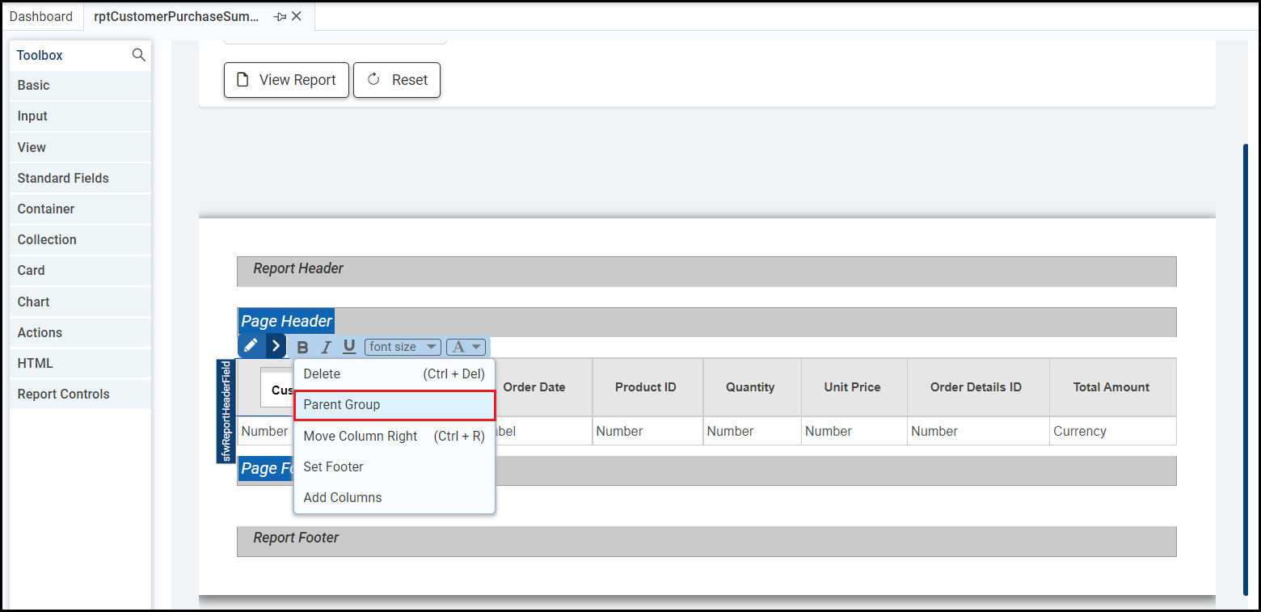Image resolution: width=1261 pixels, height=612 pixels.
Task: Click the Currency cell under Total Amount
Action: click(1112, 431)
